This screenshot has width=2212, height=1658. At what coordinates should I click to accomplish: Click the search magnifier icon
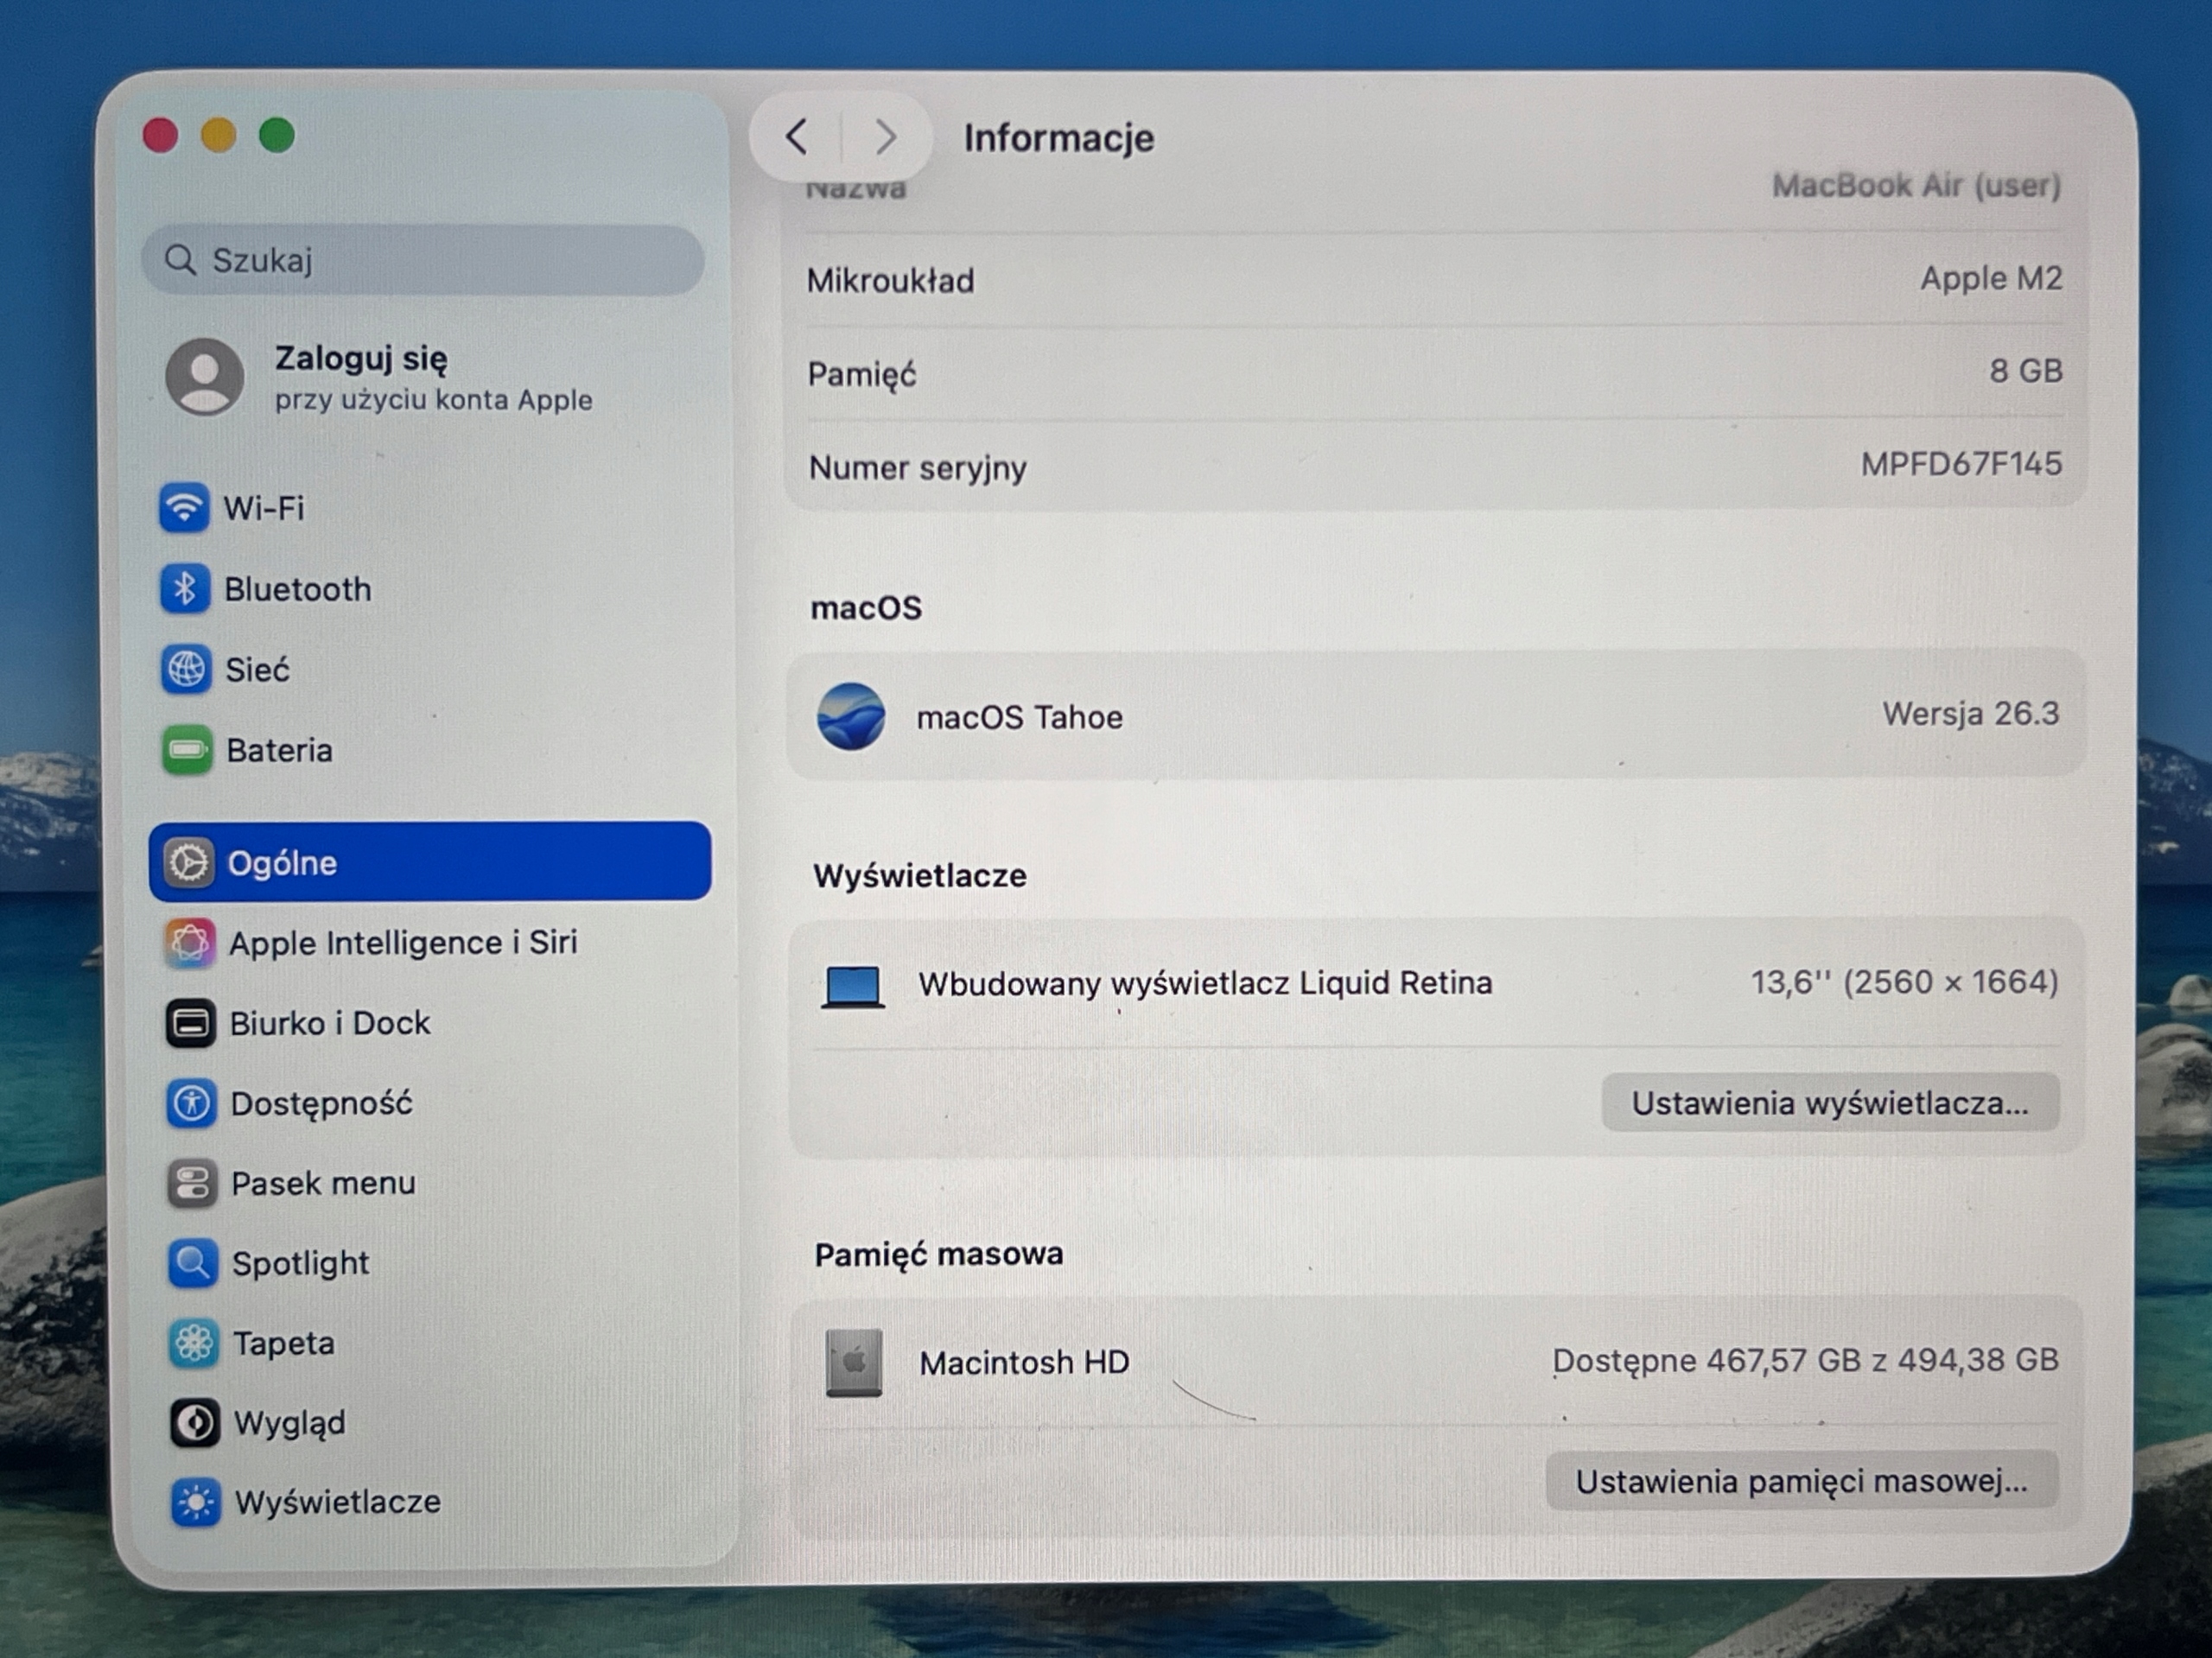[x=180, y=260]
